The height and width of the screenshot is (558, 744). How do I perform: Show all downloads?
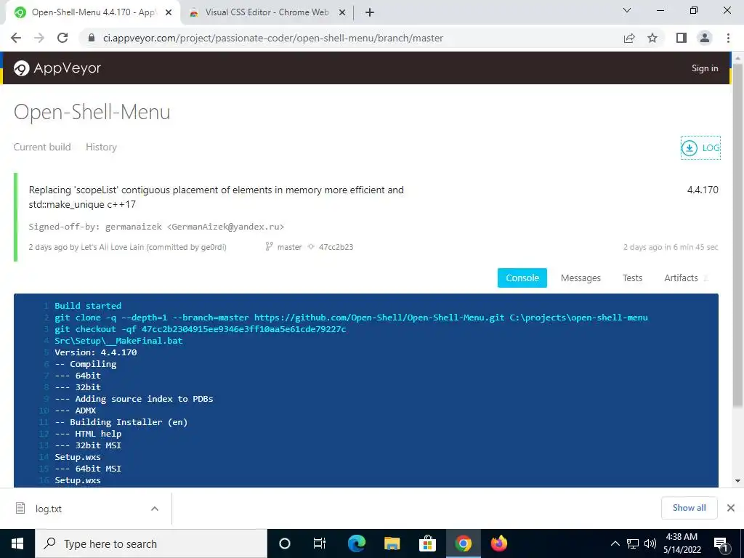(689, 508)
